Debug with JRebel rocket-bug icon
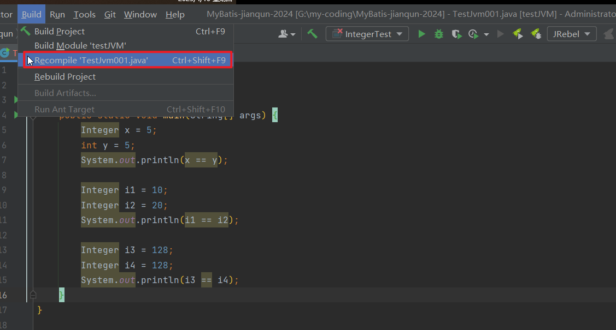616x330 pixels. click(x=536, y=34)
